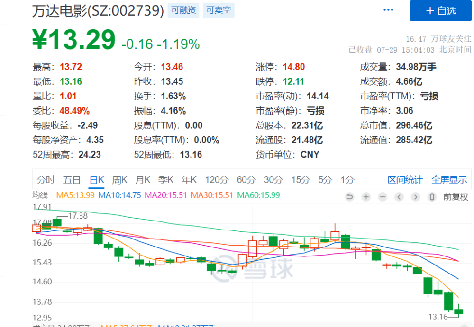This screenshot has width=474, height=327.
Task: Click the 16.47 万球友关注 follower count
Action: point(438,39)
